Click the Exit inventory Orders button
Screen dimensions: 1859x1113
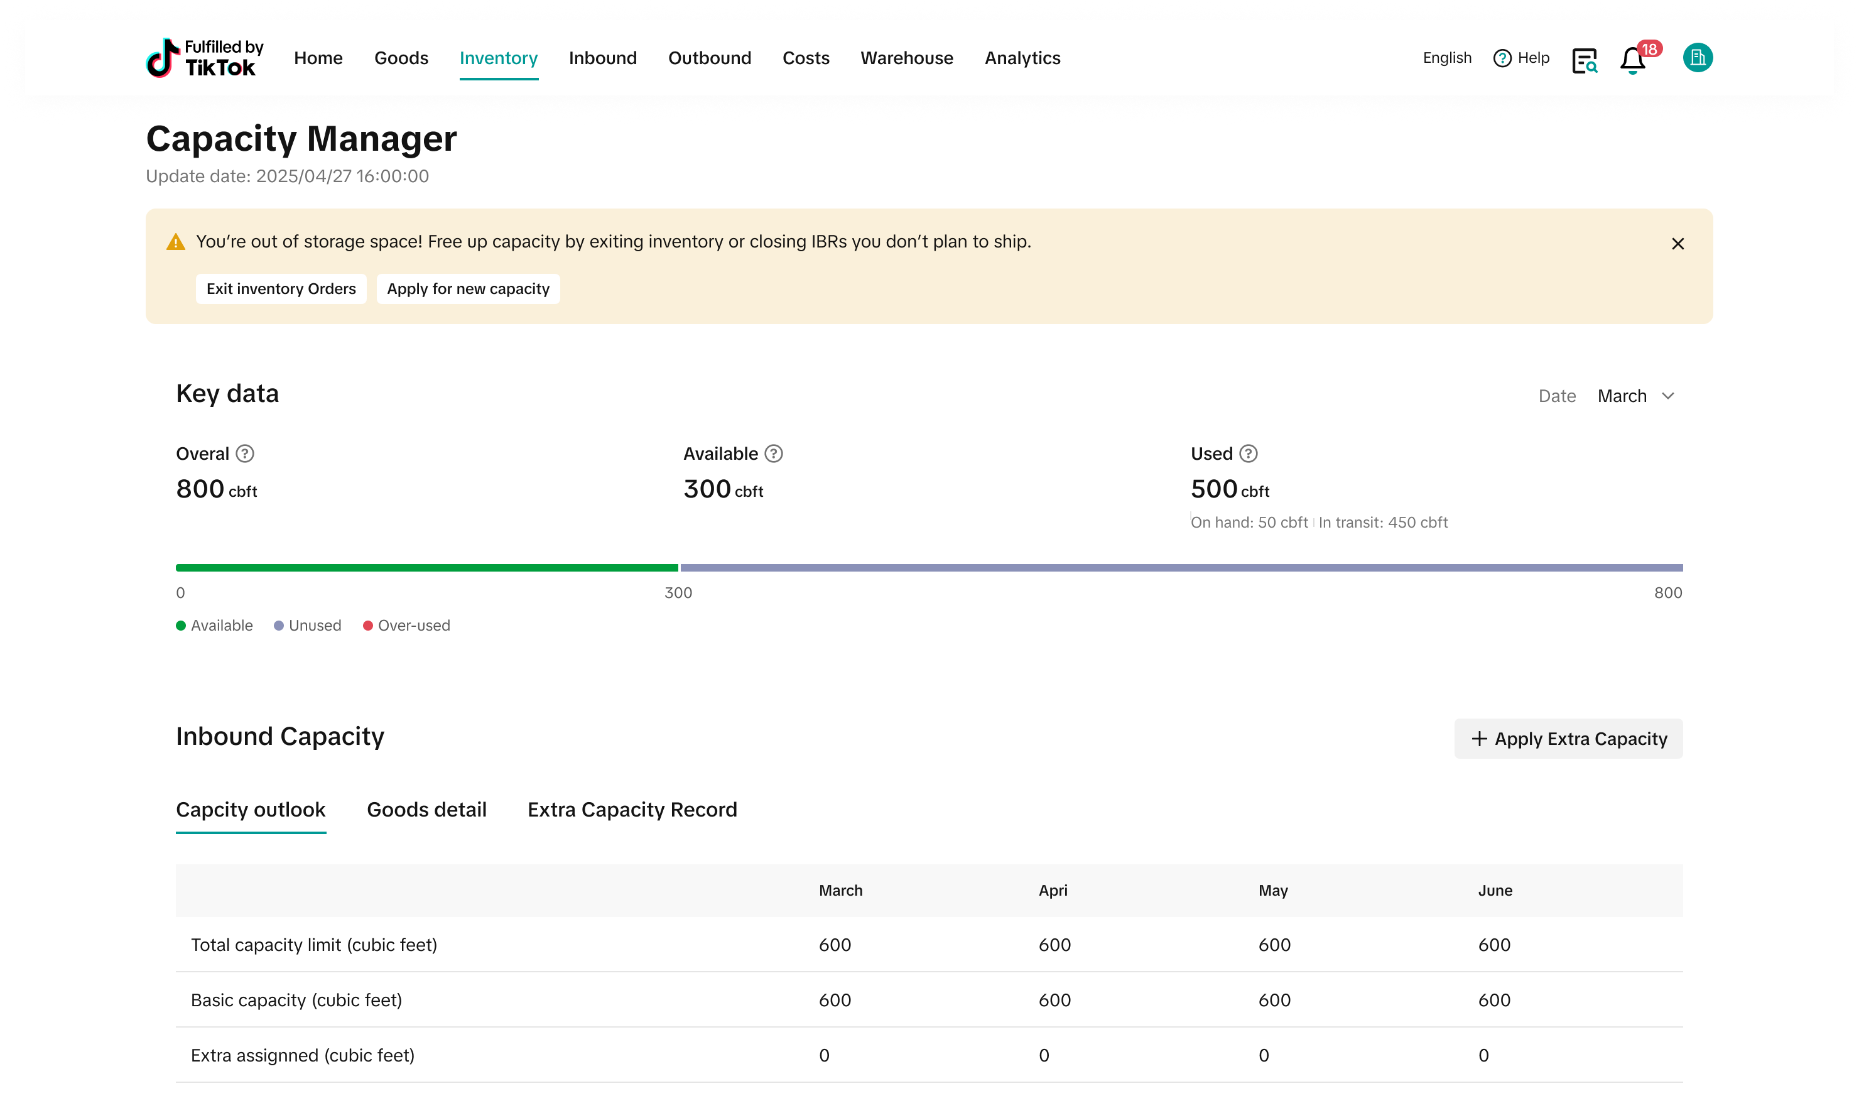click(281, 289)
